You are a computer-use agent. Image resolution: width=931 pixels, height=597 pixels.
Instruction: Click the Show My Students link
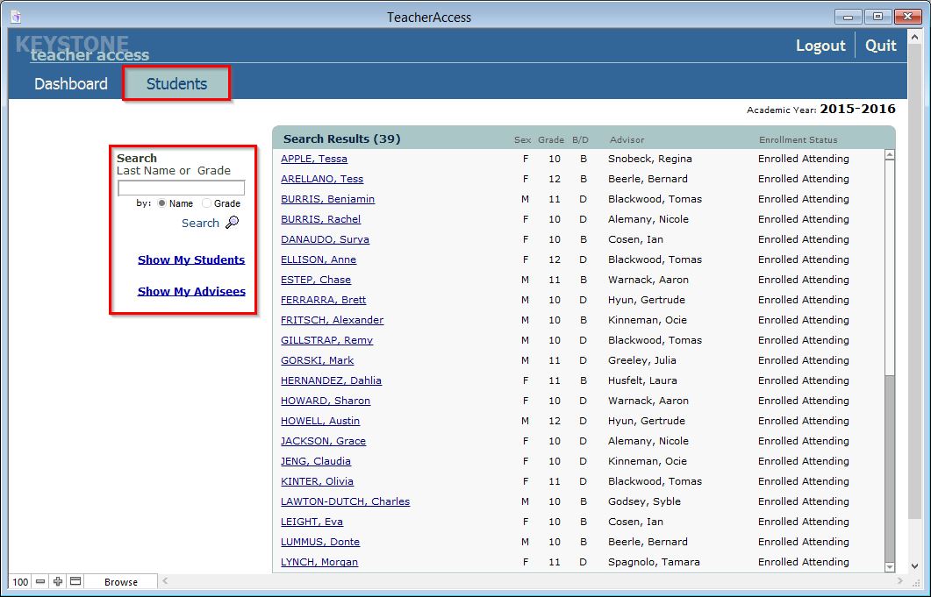coord(191,259)
